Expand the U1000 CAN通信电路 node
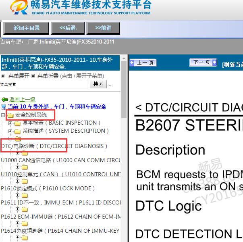The height and width of the screenshot is (242, 243). point(17,153)
